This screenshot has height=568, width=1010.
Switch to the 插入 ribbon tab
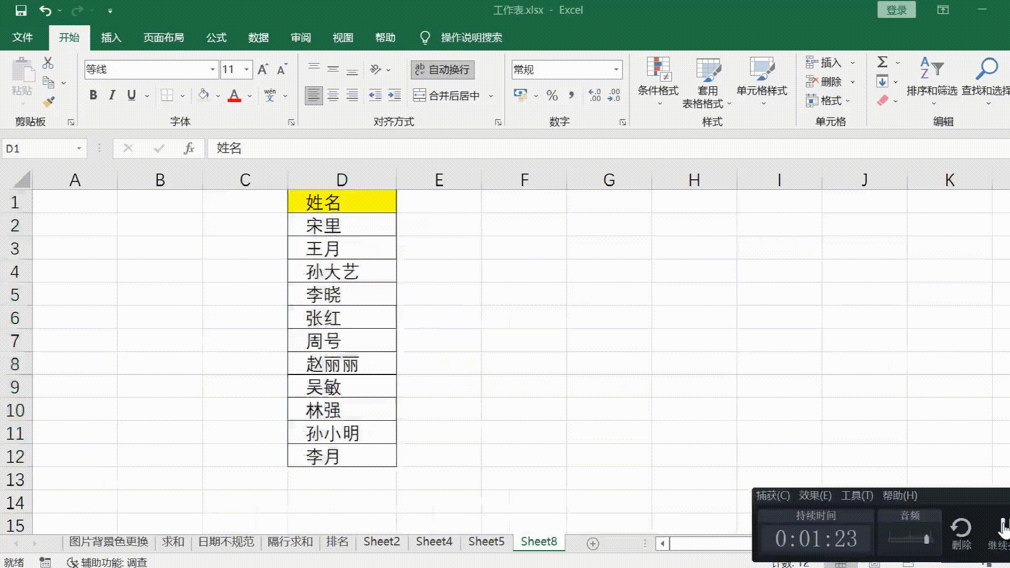(111, 37)
